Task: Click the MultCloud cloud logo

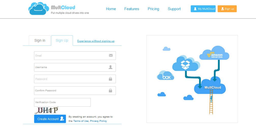Action: [x=39, y=8]
